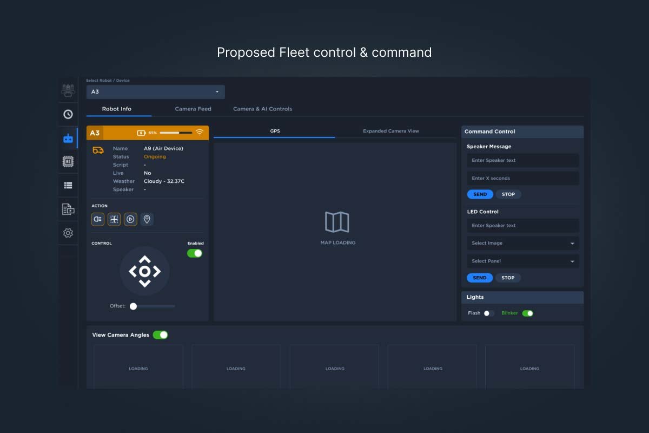Screen dimensions: 649x433
Task: Click the Offset slider handle
Action: [x=133, y=306]
